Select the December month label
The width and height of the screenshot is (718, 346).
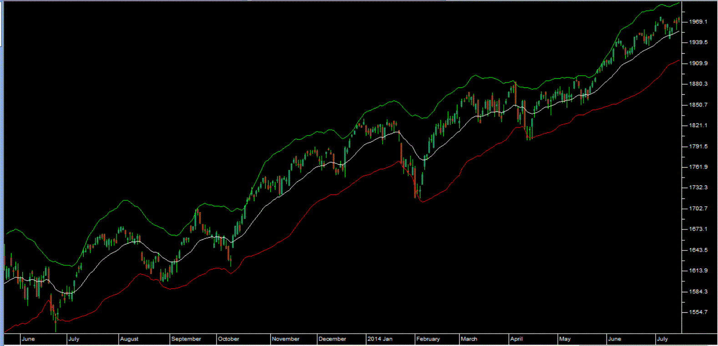[x=332, y=339]
